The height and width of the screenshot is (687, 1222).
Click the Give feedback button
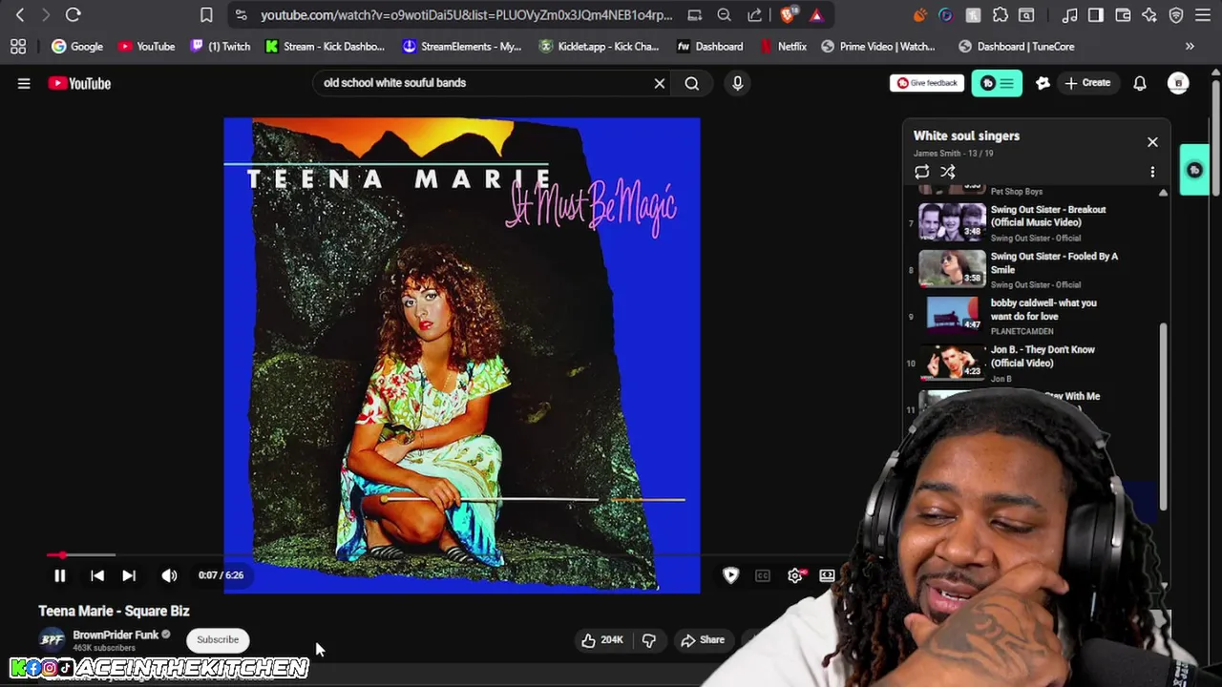[926, 83]
